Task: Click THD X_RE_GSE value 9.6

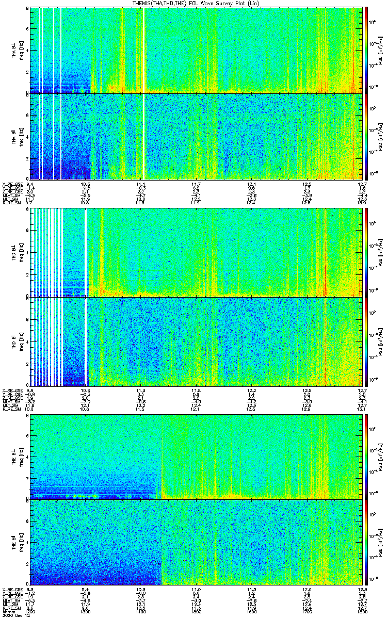Action: tap(30, 390)
